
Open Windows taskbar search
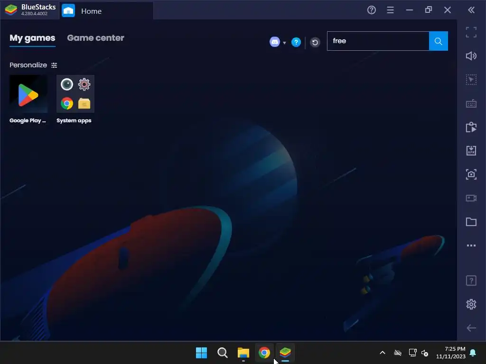click(x=222, y=353)
